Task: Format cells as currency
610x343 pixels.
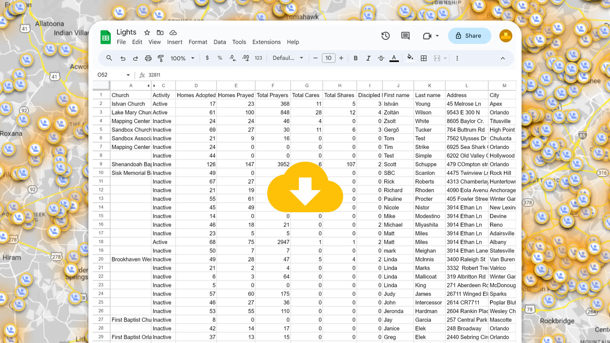Action: 207,58
